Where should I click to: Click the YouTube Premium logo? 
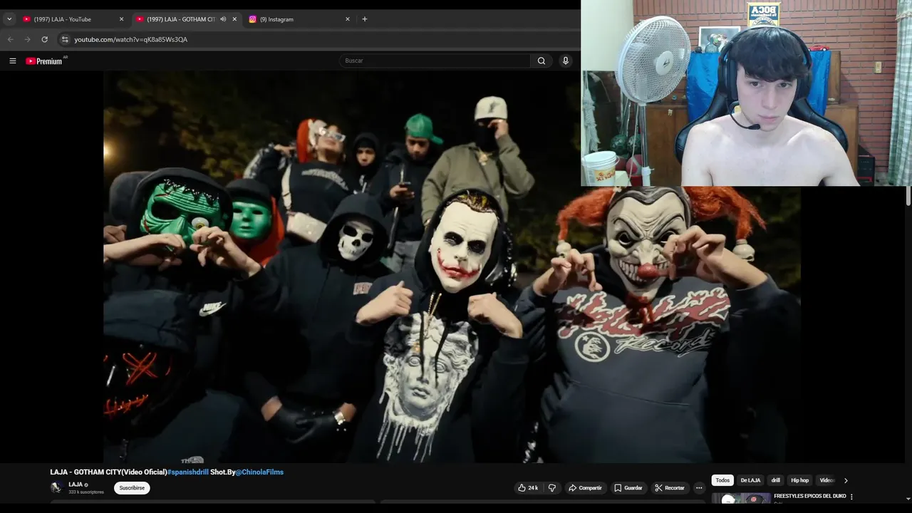point(44,61)
